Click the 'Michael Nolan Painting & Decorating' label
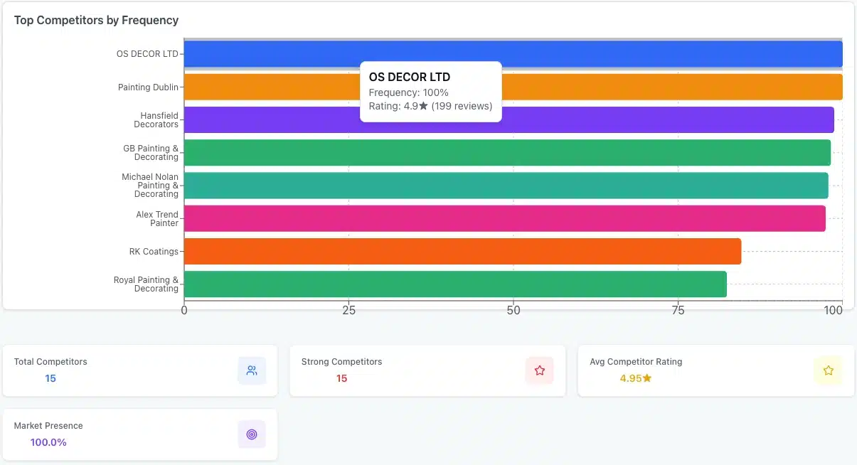 [150, 186]
